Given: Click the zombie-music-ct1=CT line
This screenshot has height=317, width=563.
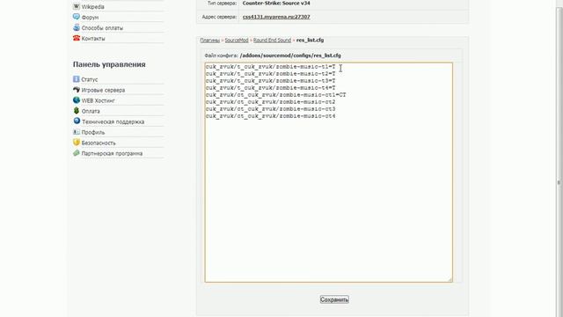Looking at the screenshot, I should coord(275,95).
